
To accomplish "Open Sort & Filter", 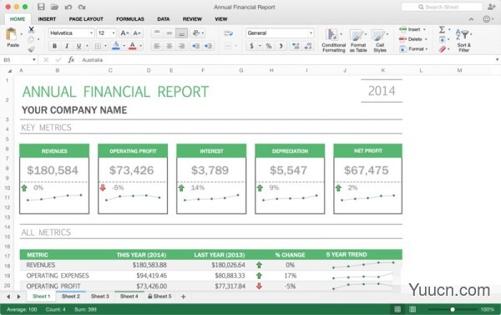I will pos(463,40).
